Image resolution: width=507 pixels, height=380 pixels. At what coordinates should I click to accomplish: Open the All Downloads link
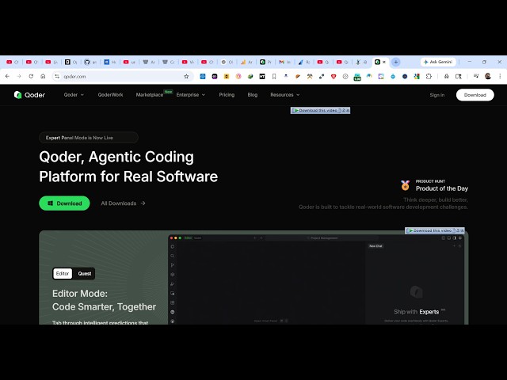pos(123,203)
